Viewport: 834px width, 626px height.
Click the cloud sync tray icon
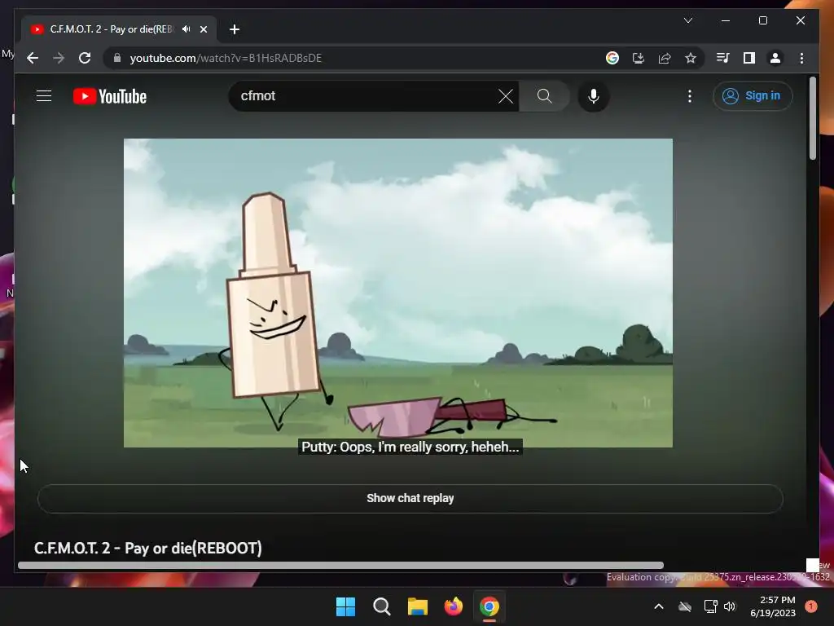click(x=685, y=606)
